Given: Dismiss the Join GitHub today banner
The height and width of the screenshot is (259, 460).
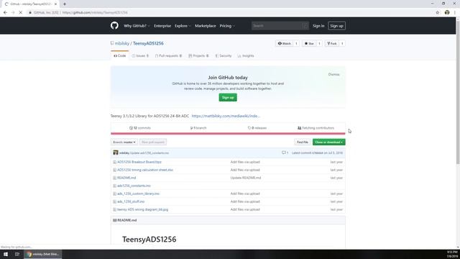Looking at the screenshot, I should click(333, 74).
